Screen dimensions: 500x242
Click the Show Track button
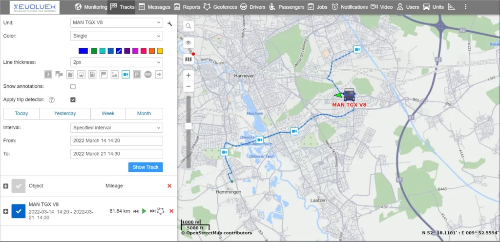[146, 167]
